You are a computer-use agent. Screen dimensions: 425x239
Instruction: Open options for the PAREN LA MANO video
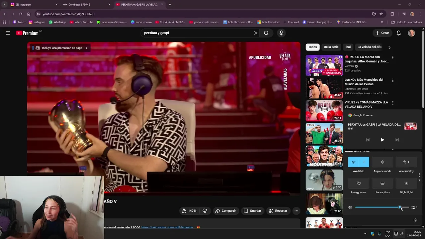pos(393,57)
